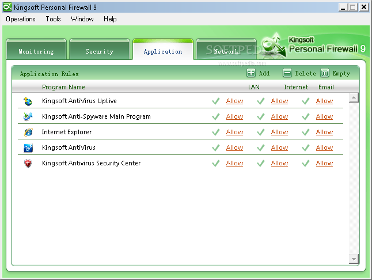Switch to the Monitoring tab

[x=36, y=50]
